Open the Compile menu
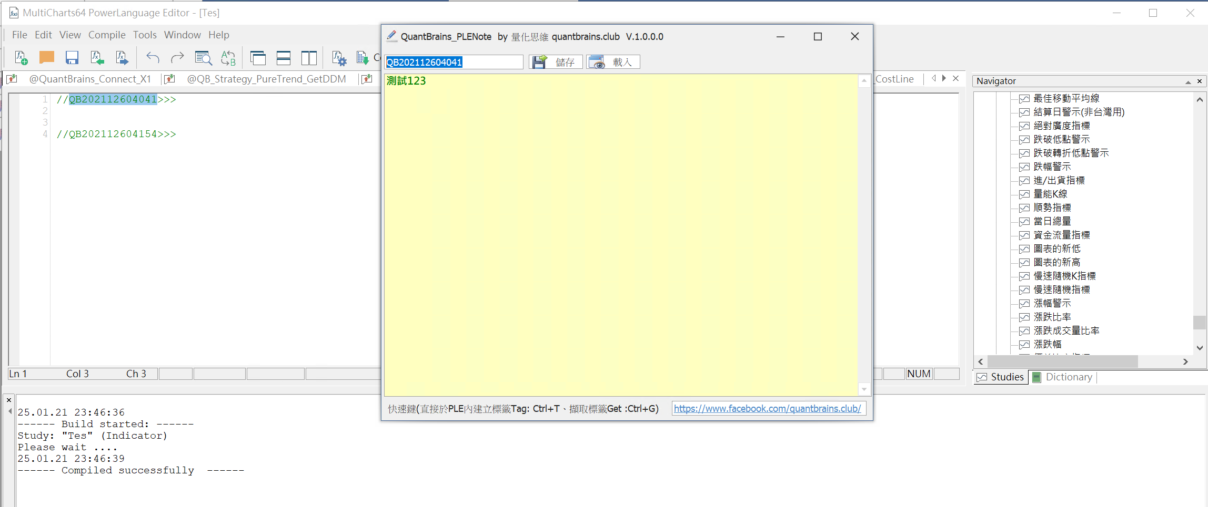 click(107, 35)
